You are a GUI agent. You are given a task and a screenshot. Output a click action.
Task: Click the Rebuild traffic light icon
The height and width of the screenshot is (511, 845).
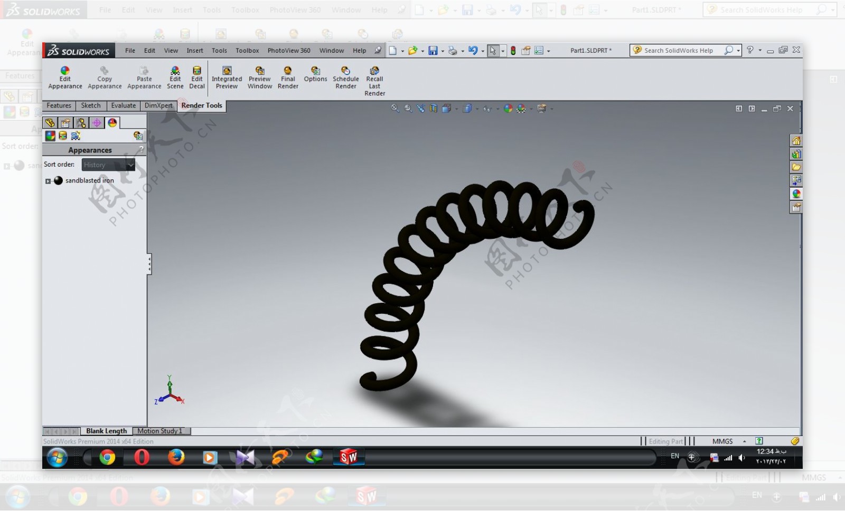point(513,51)
